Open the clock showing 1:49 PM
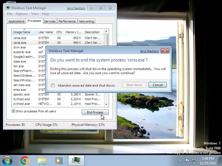 (208, 161)
